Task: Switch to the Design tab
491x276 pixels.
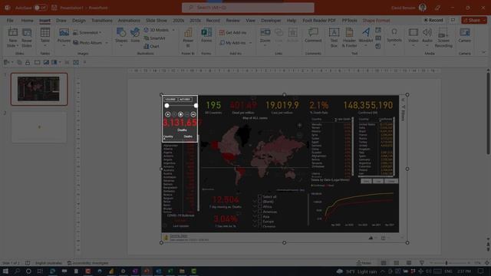Action: 78,21
